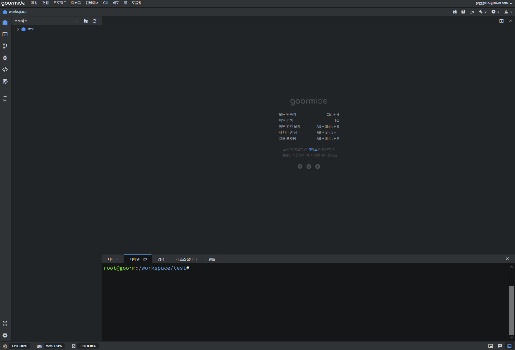Screen dimensions: 515x350
Task: Switch to the 린트 tab
Action: [212, 259]
